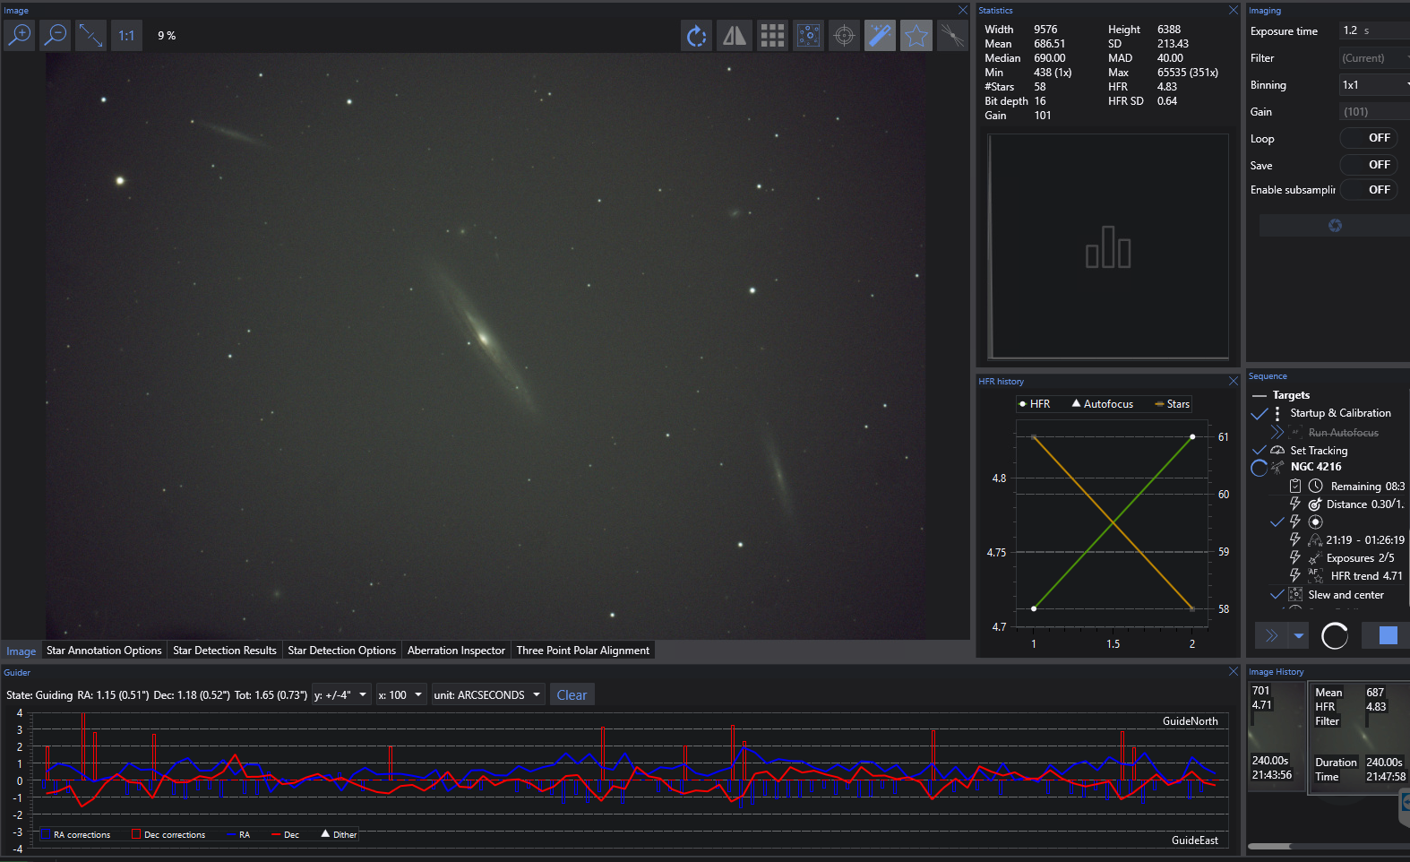This screenshot has width=1410, height=862.
Task: Click the plate solve image icon
Action: click(x=808, y=35)
